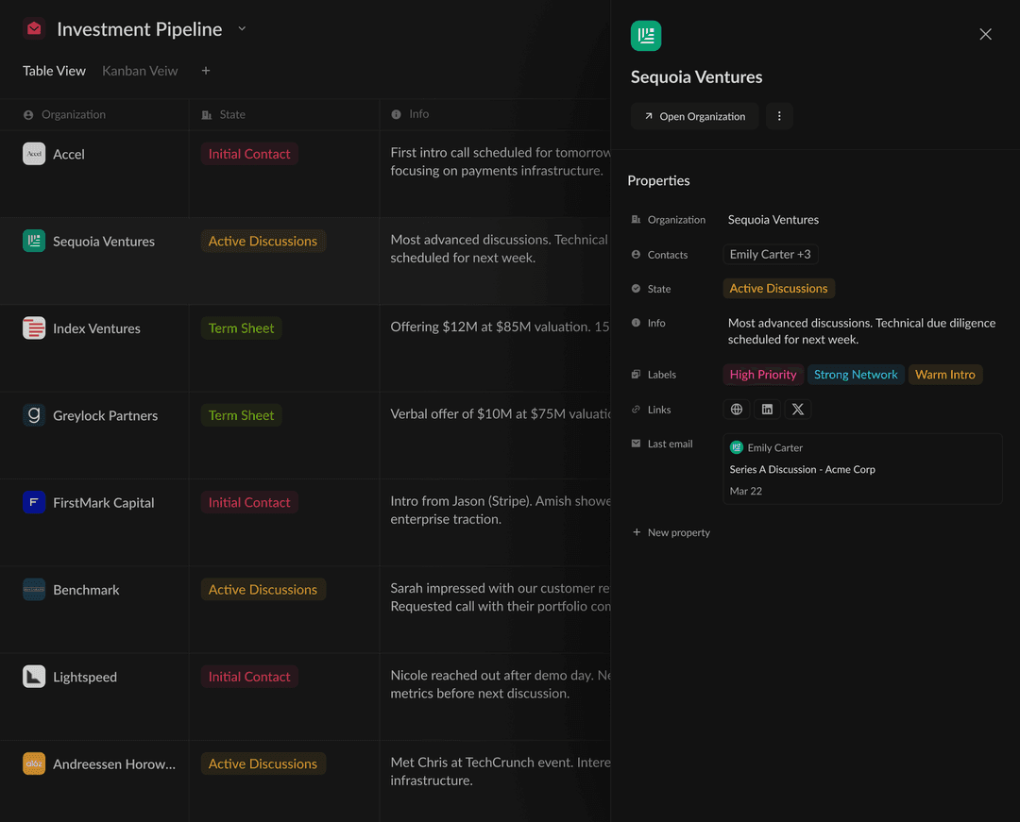1020x822 pixels.
Task: Click Benchmark's Sarah impressed info text
Action: click(x=500, y=597)
